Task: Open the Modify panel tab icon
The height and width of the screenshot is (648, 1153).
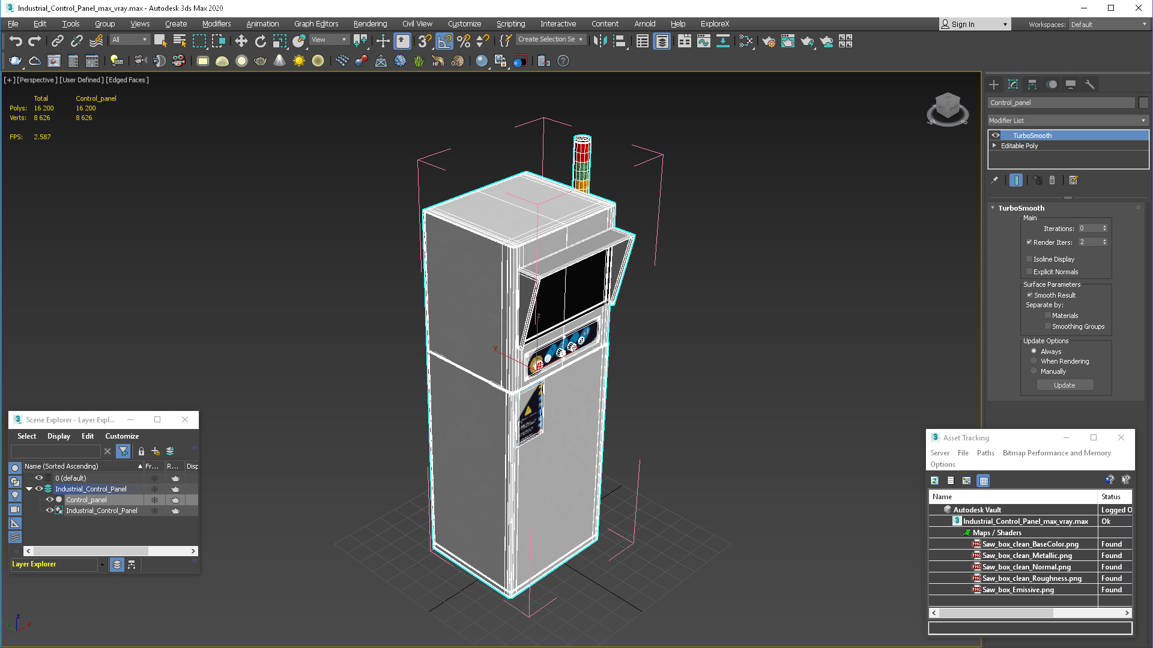Action: pyautogui.click(x=1013, y=84)
